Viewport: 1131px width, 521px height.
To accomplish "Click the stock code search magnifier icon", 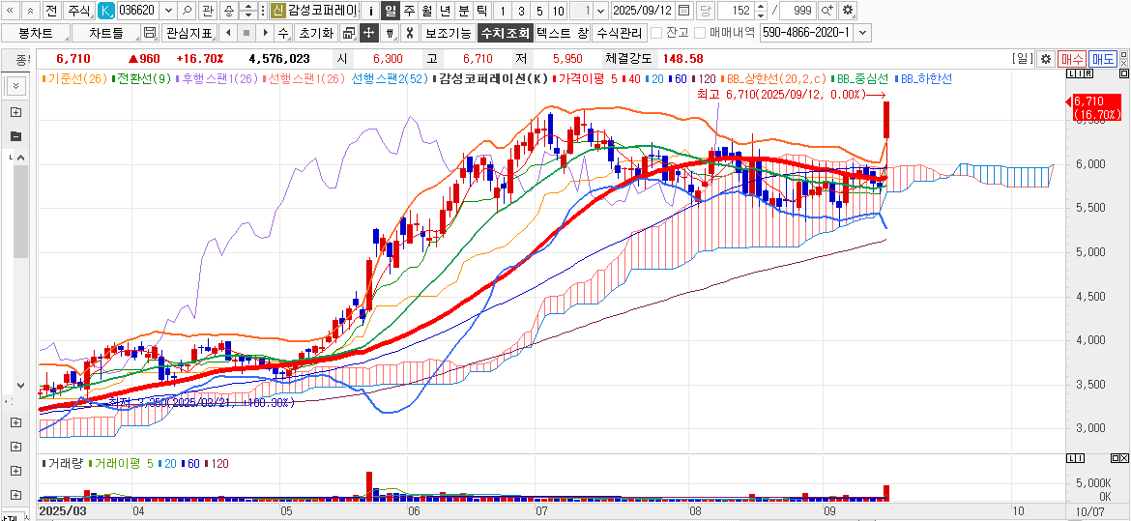I will [x=187, y=11].
